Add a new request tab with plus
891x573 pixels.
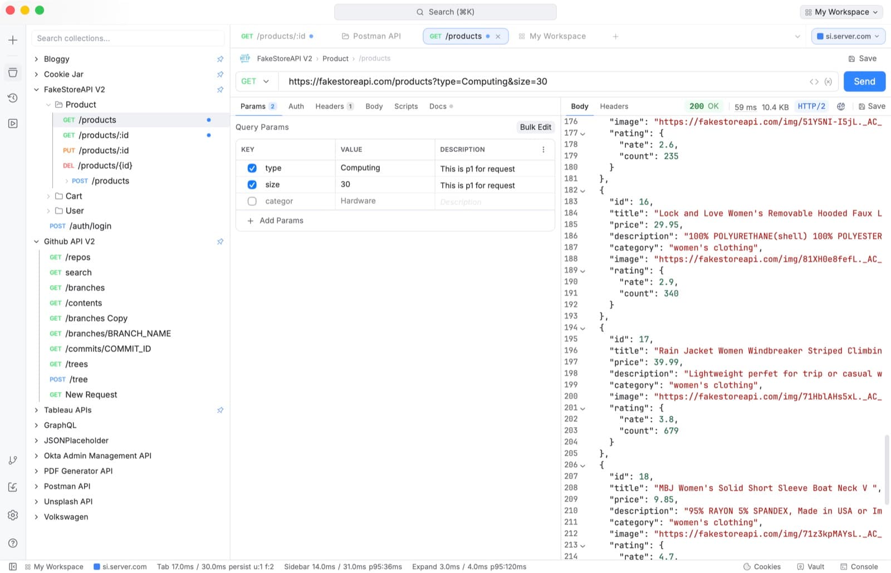click(615, 36)
